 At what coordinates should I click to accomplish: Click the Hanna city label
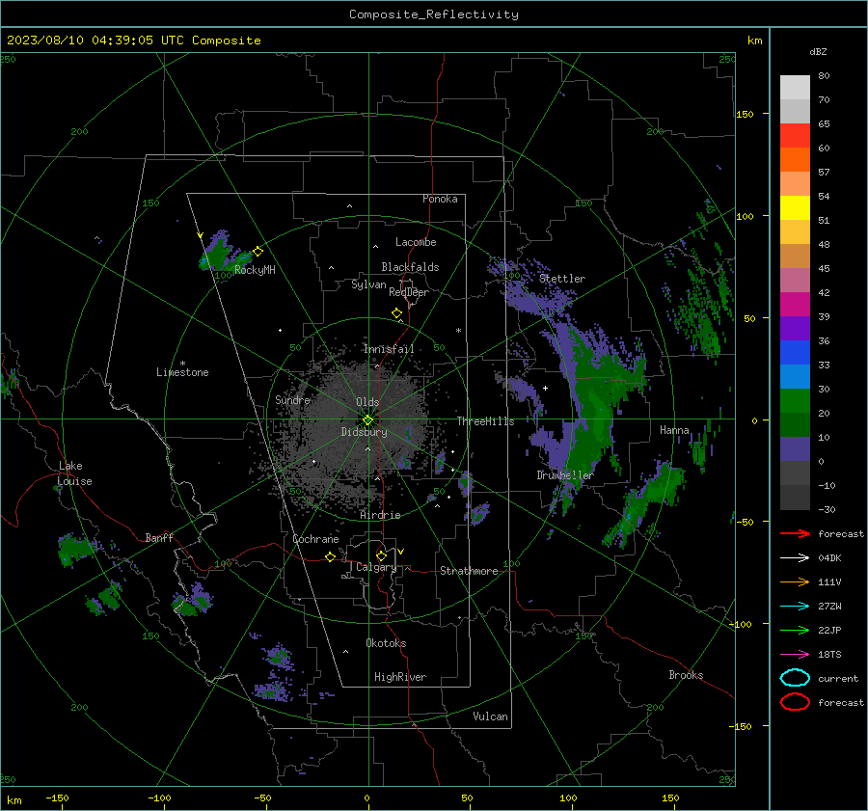674,430
